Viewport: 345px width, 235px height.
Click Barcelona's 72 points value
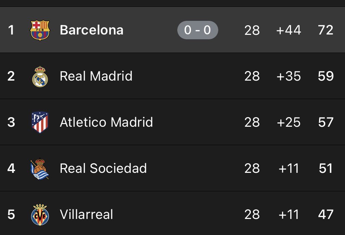(325, 30)
